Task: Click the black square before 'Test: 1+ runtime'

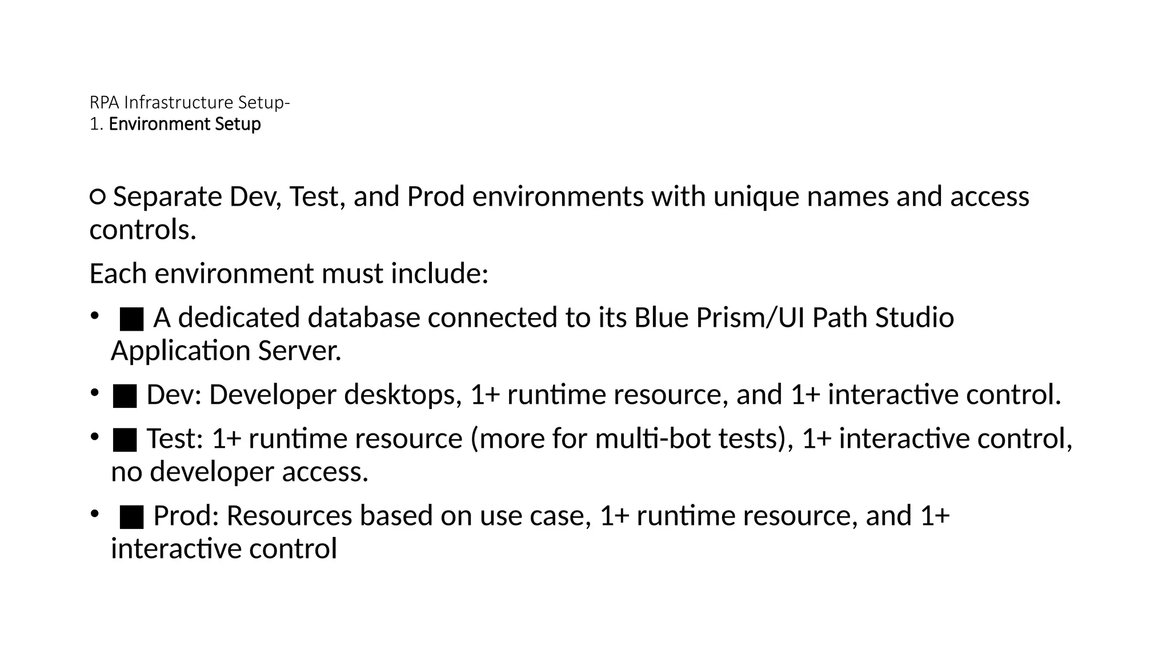Action: [x=125, y=440]
